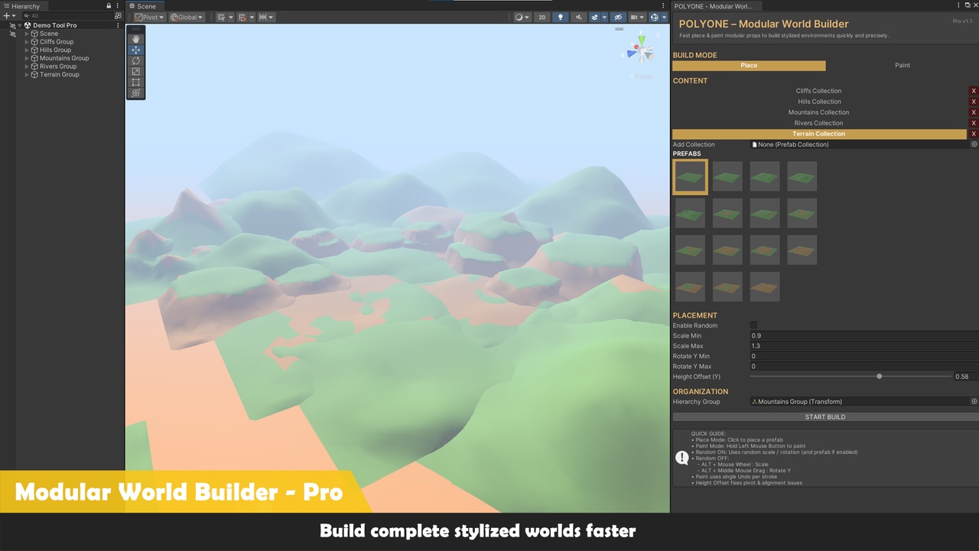
Task: Select the Move tool in scene
Action: click(136, 50)
